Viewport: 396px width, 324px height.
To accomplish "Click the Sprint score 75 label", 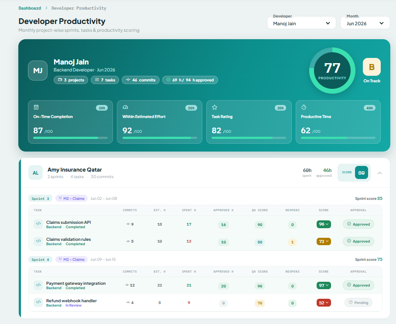I will pos(369,260).
